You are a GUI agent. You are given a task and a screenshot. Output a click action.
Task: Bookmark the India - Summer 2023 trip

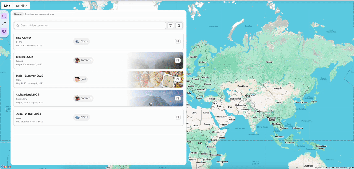178,79
